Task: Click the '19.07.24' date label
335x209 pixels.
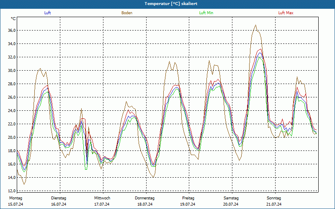Action: pos(188,204)
